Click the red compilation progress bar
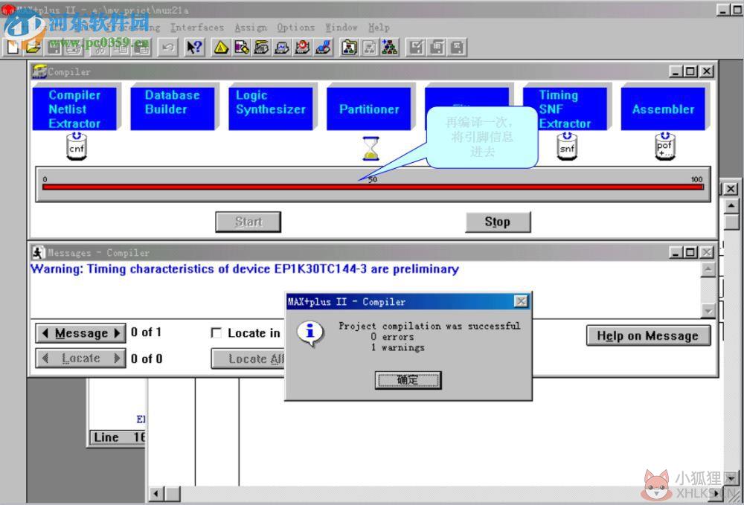The height and width of the screenshot is (505, 744). pyautogui.click(x=373, y=187)
